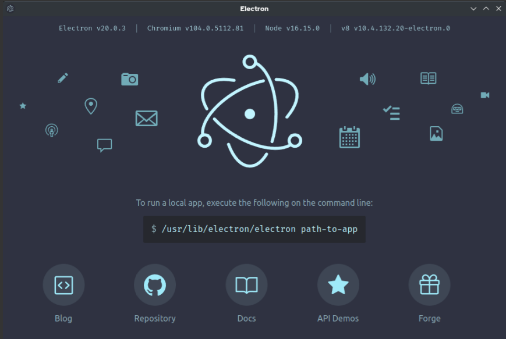The image size is (506, 339).
Task: Click the image picture file icon
Action: 436,134
